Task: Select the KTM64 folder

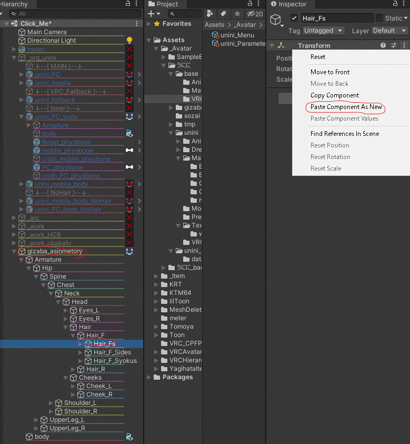Action: point(180,293)
